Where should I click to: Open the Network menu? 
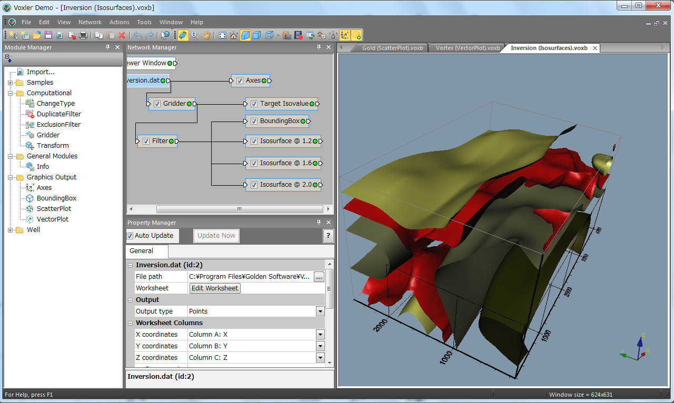point(90,22)
